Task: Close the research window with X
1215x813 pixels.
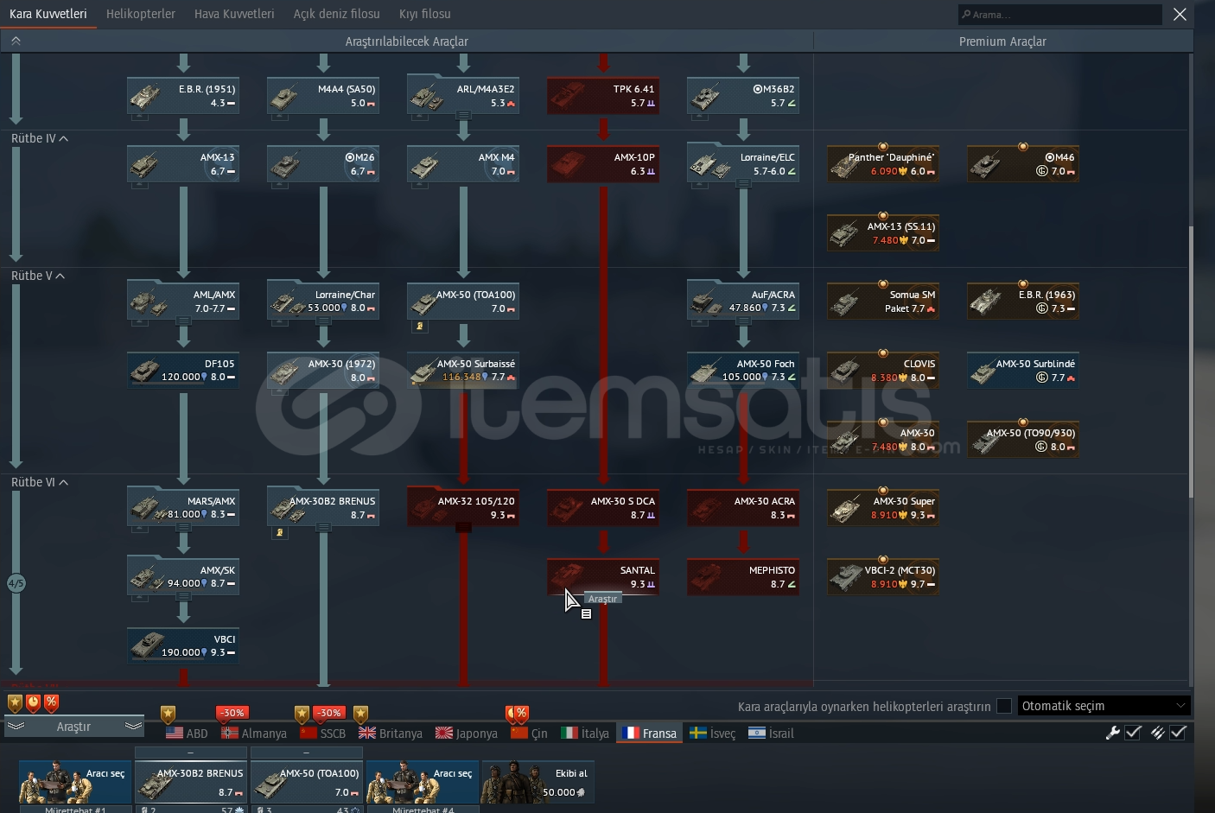Action: pos(1180,14)
